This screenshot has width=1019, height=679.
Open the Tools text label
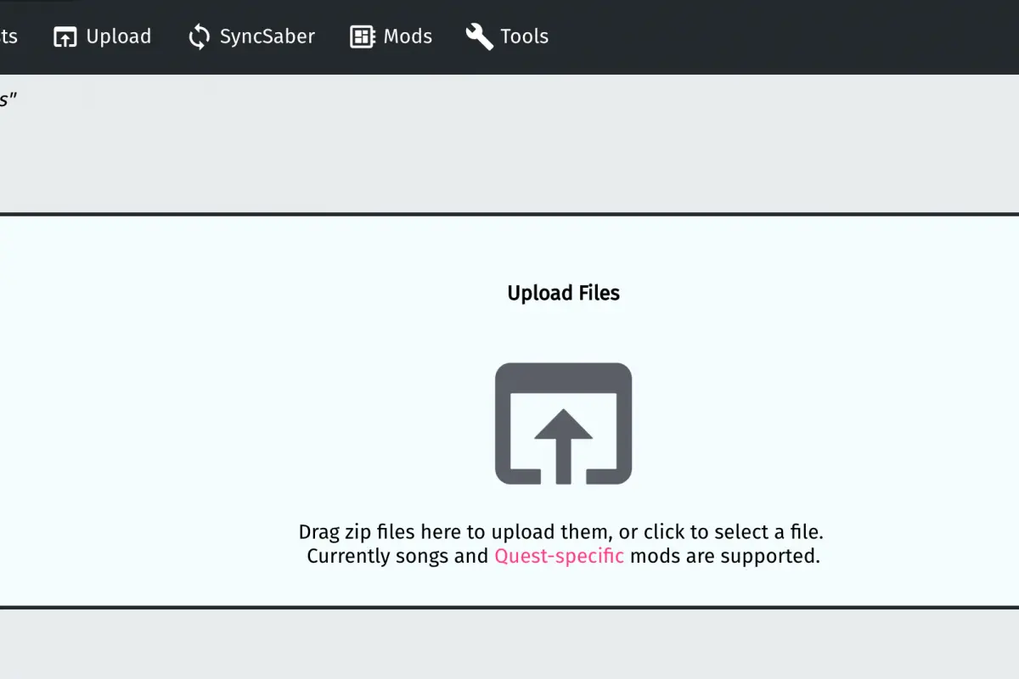(x=524, y=36)
